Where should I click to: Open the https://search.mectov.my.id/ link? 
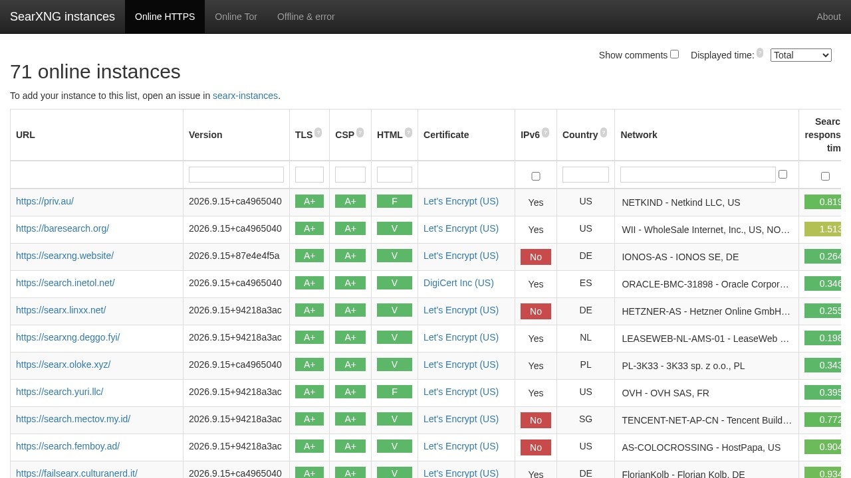click(73, 419)
